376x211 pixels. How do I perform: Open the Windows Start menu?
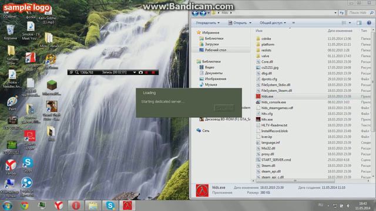click(8, 206)
